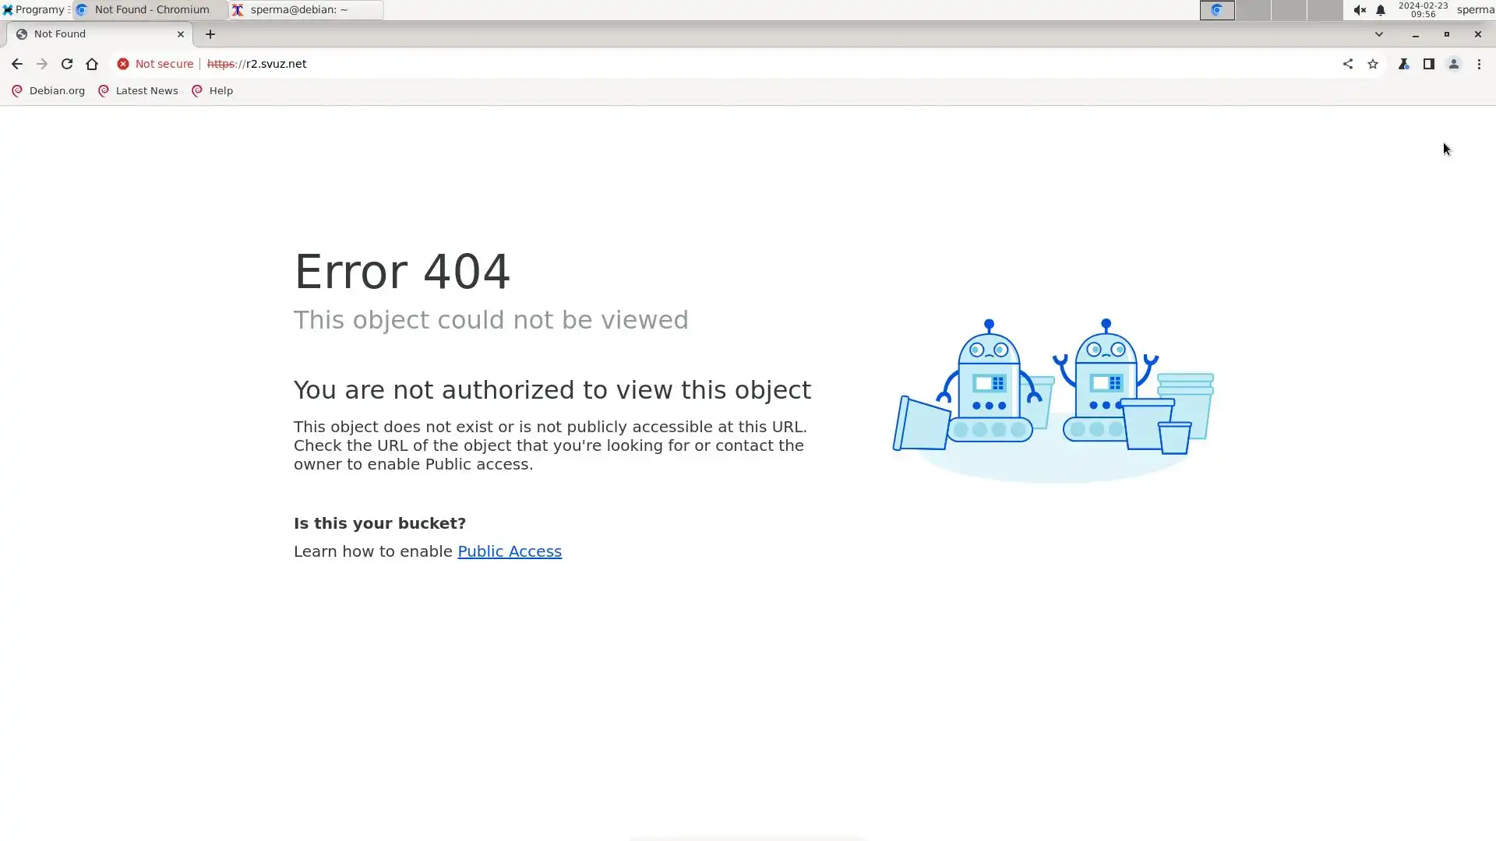Toggle the system volume mute icon
1496x841 pixels.
point(1359,10)
